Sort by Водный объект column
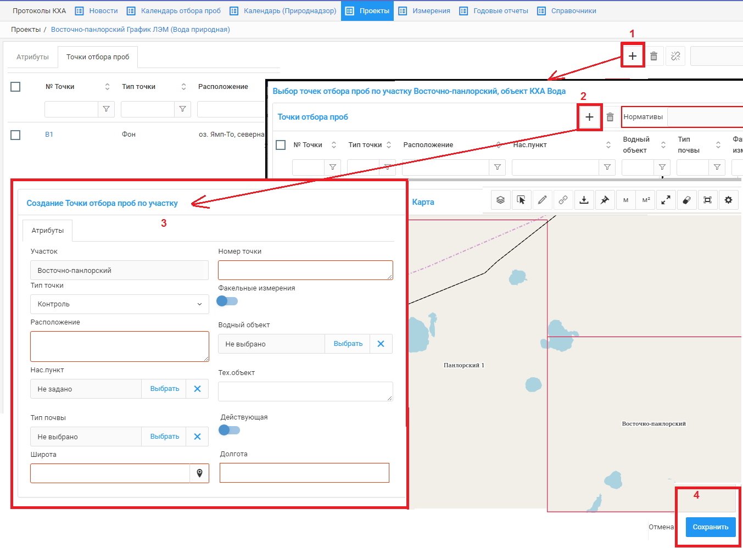This screenshot has width=743, height=548. [x=663, y=145]
